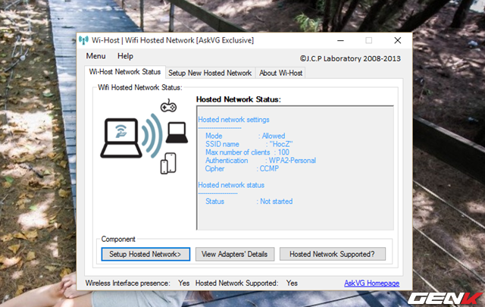Screen dimensions: 485x307
Task: Open the About Wi-Host tab
Action: click(x=280, y=73)
